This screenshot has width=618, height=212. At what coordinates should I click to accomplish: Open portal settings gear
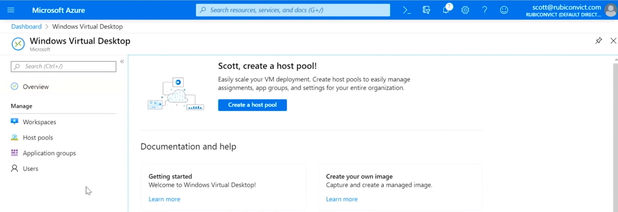[465, 10]
